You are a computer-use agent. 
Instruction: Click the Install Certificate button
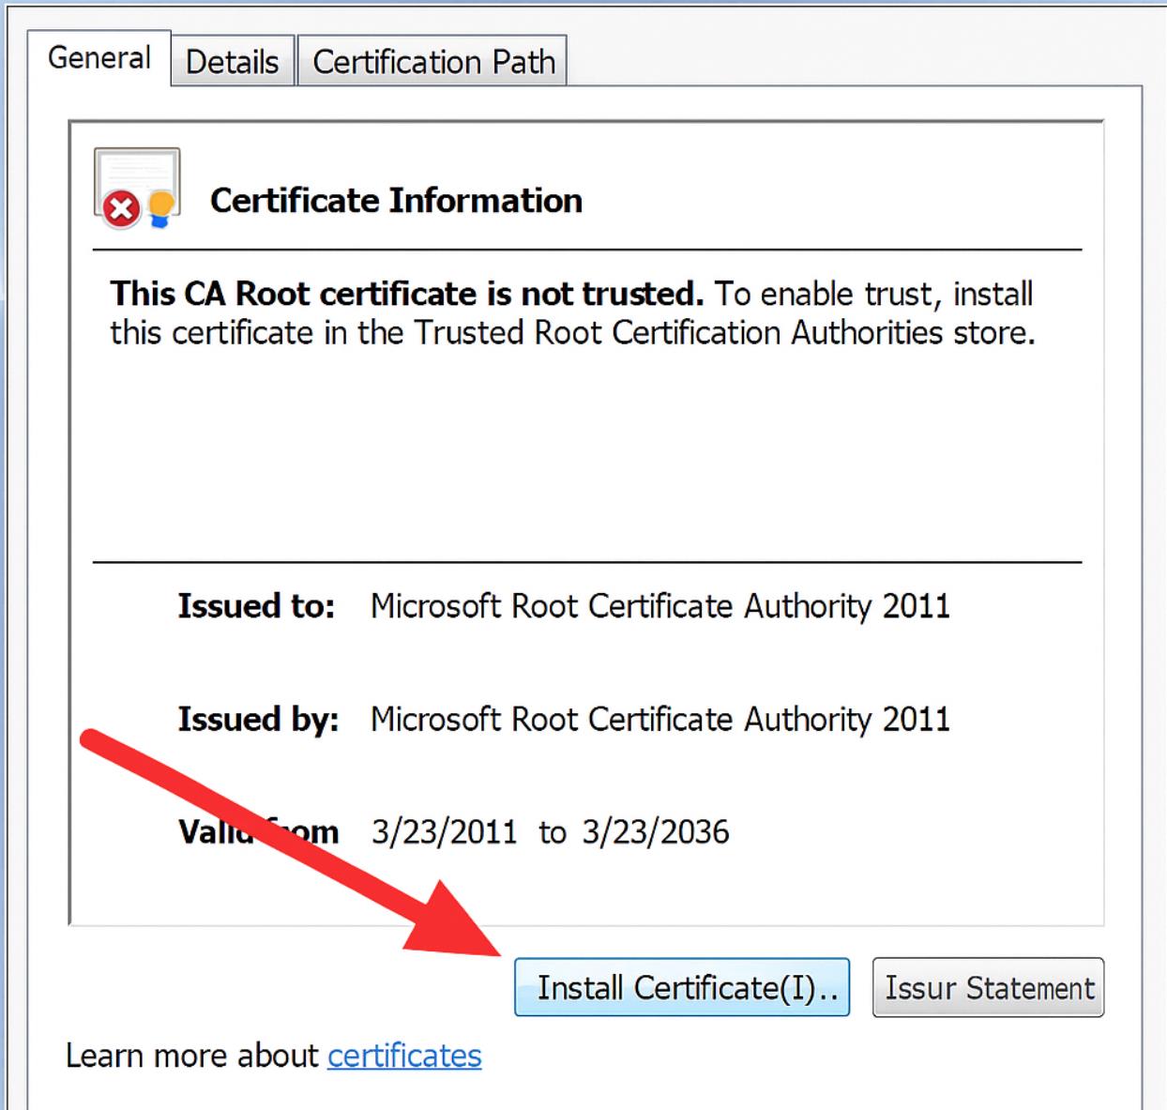(x=682, y=987)
